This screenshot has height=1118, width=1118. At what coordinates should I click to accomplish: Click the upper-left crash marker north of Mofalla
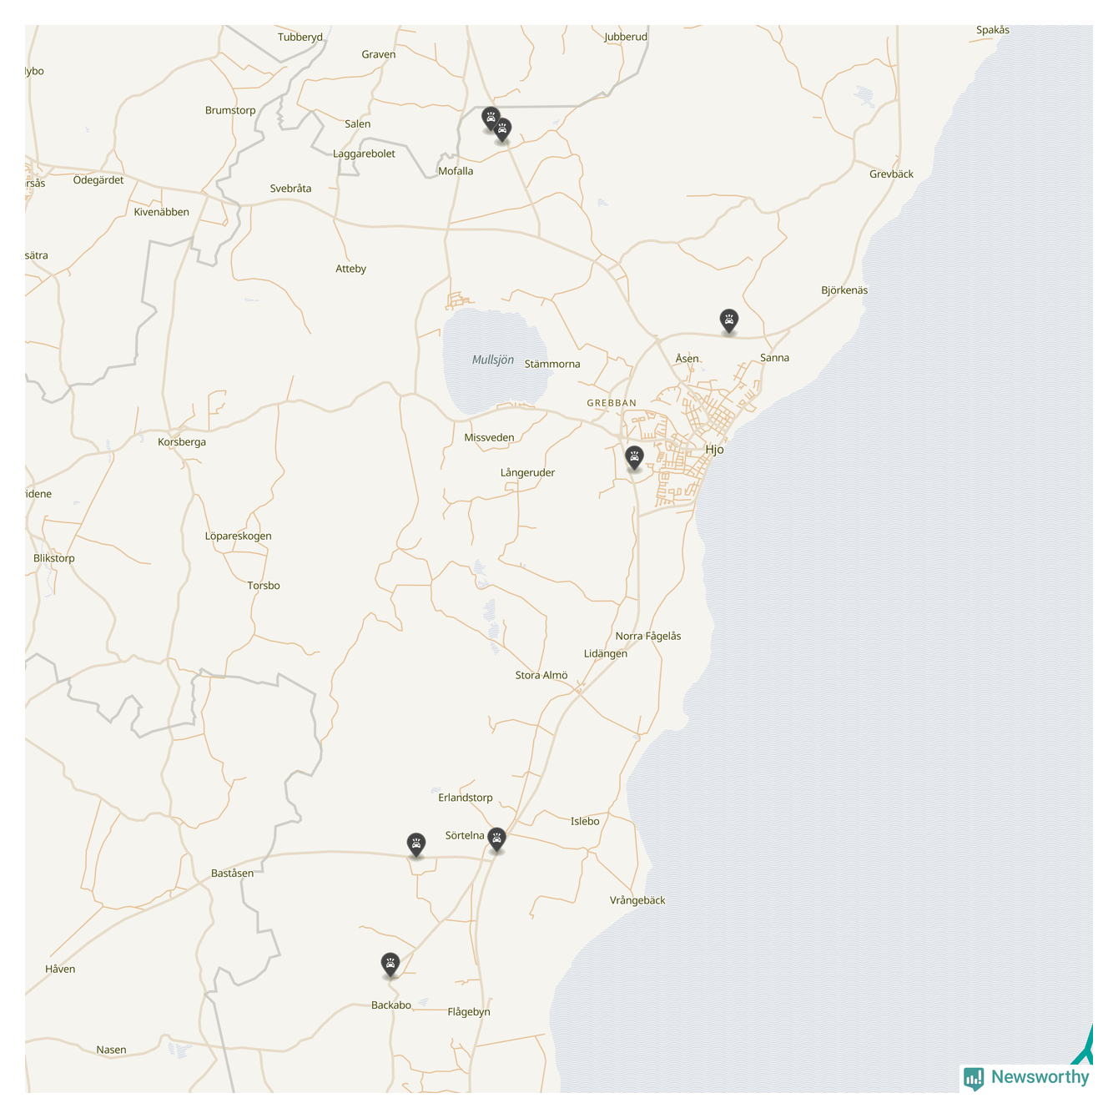491,118
